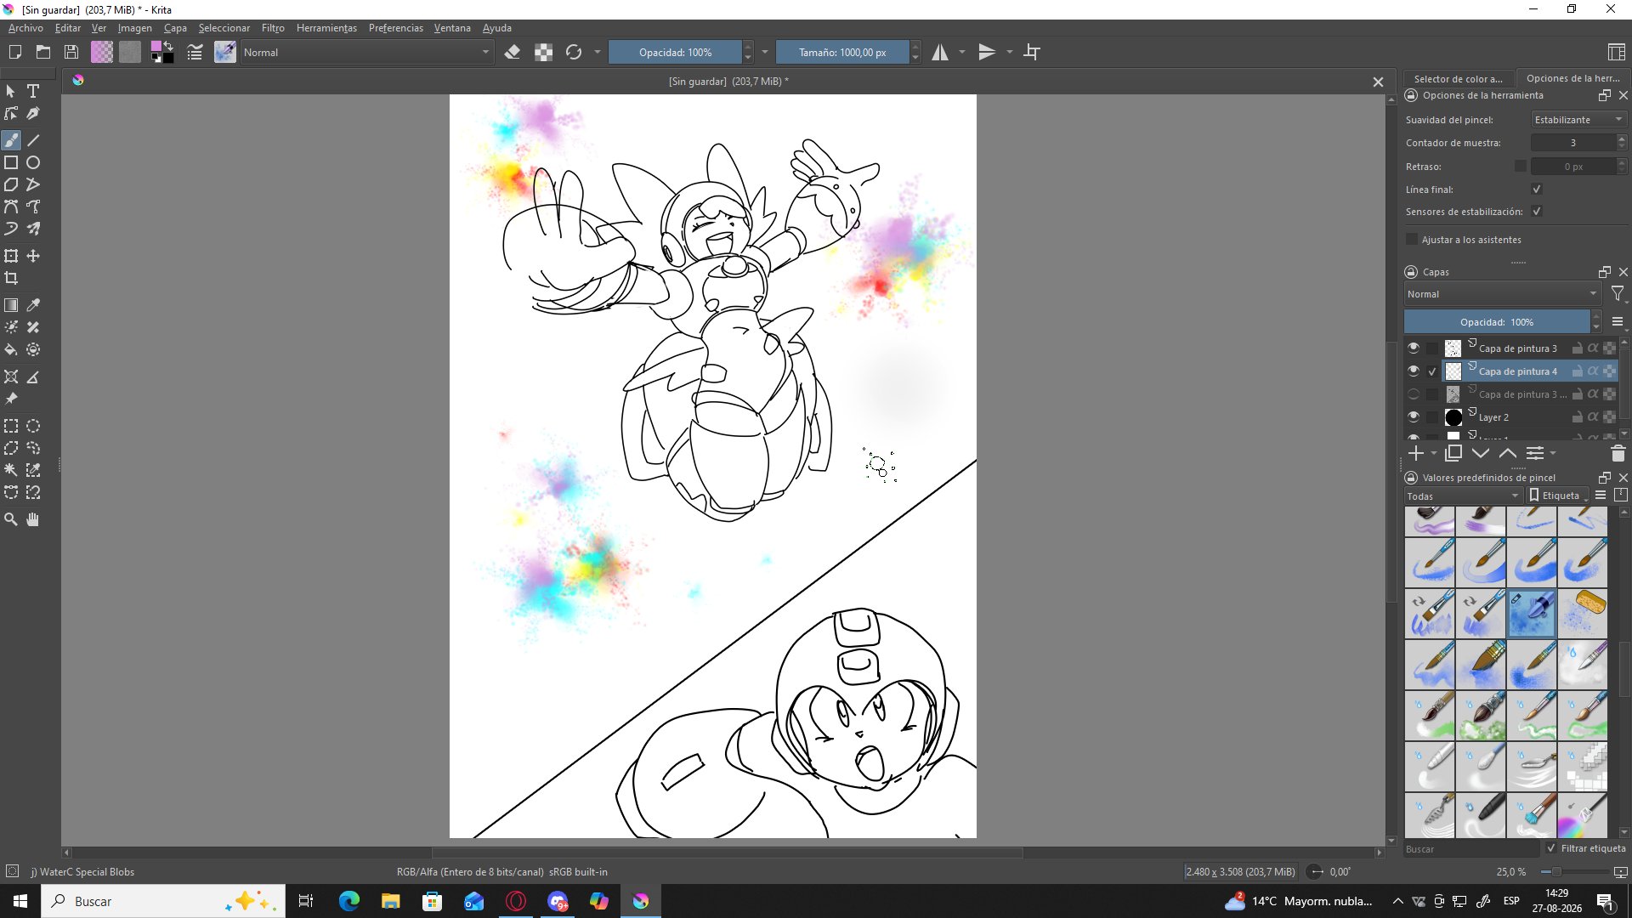Image resolution: width=1632 pixels, height=918 pixels.
Task: Activate the Move tool
Action: [x=33, y=256]
